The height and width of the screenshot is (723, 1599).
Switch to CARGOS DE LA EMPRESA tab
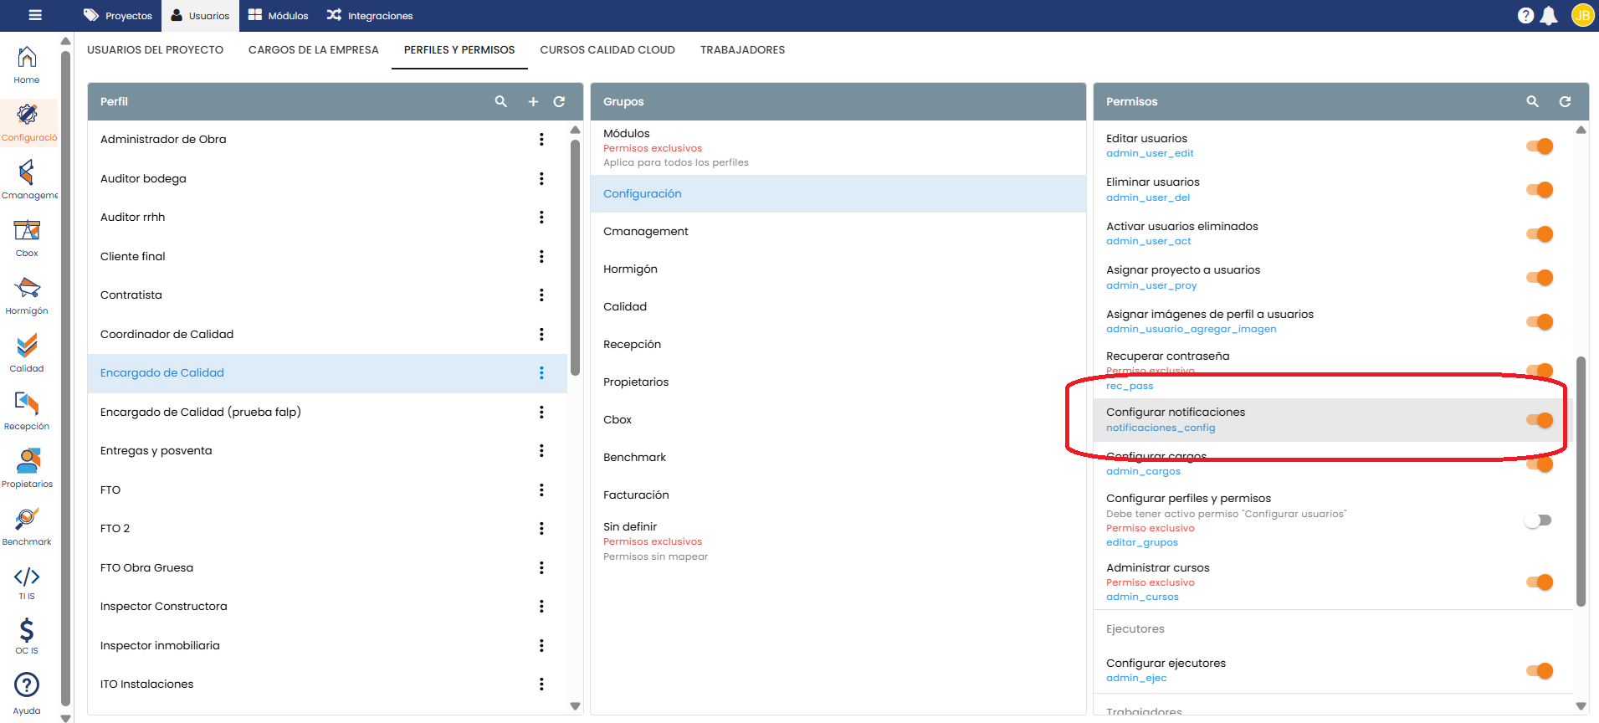[x=314, y=50]
